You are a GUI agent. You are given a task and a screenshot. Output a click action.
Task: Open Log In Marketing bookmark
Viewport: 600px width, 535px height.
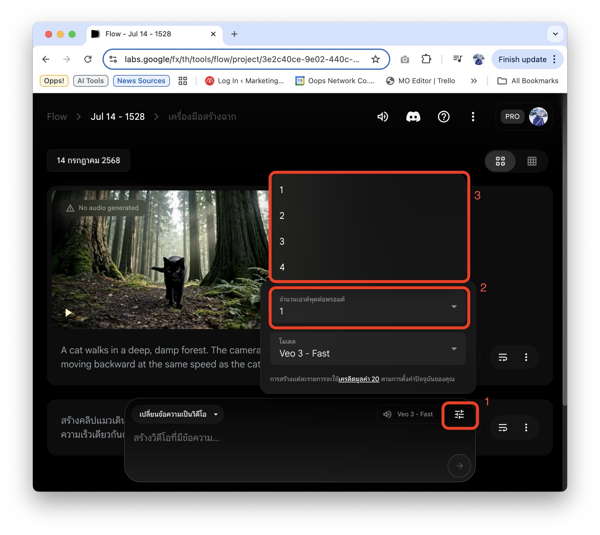click(x=245, y=81)
